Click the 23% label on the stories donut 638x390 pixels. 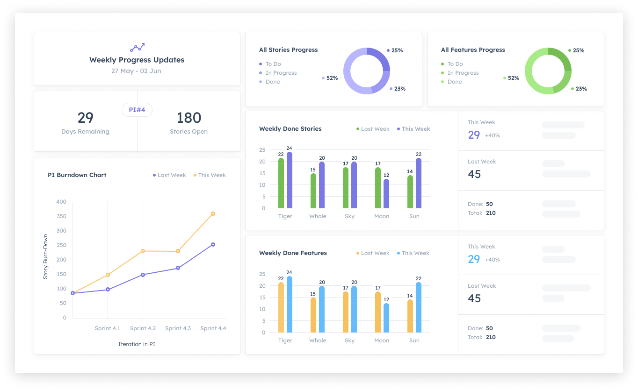coord(398,89)
